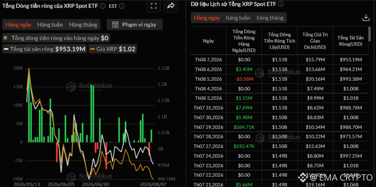Click the Tổng Giá Trị Giao Dịch header

(x=315, y=41)
